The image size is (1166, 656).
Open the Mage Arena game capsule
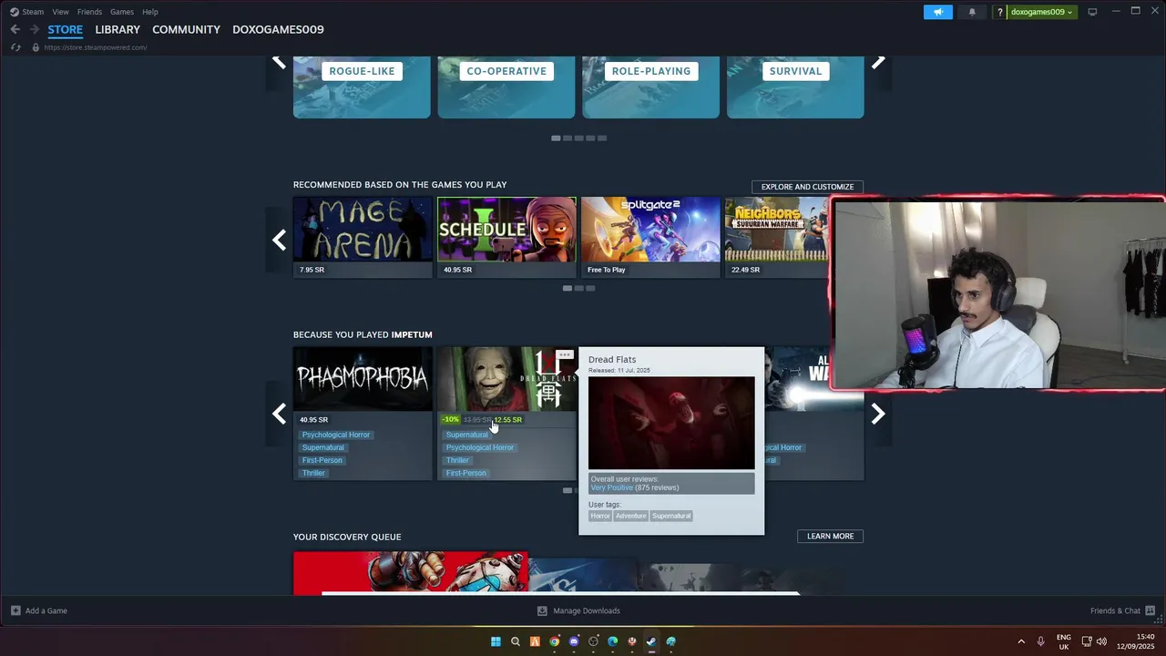[x=363, y=237]
